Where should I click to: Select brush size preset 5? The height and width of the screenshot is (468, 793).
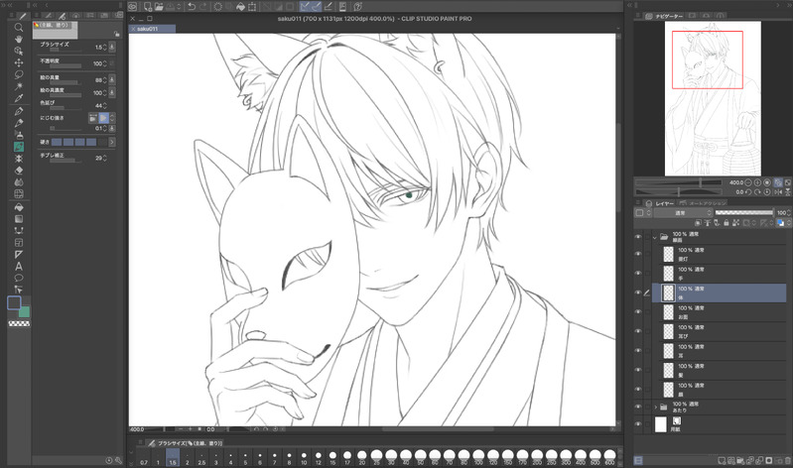tap(245, 459)
